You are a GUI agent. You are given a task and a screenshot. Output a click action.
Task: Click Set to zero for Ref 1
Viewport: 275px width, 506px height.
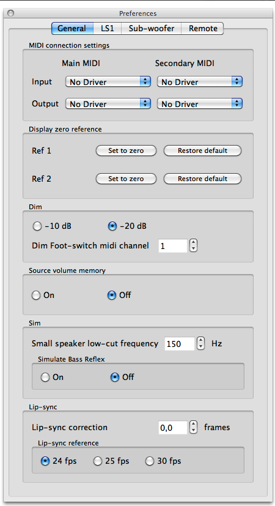(126, 151)
